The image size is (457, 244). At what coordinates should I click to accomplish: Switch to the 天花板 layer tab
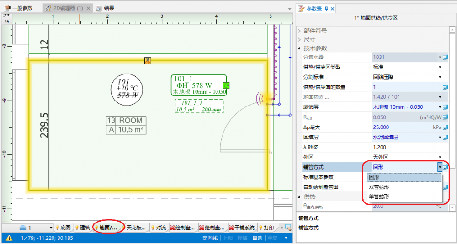[x=133, y=228]
